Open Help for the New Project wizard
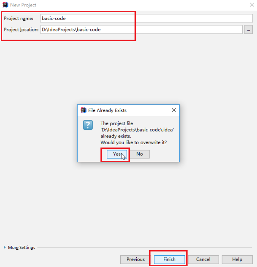Viewport: 257px width, 267px height. click(x=237, y=259)
